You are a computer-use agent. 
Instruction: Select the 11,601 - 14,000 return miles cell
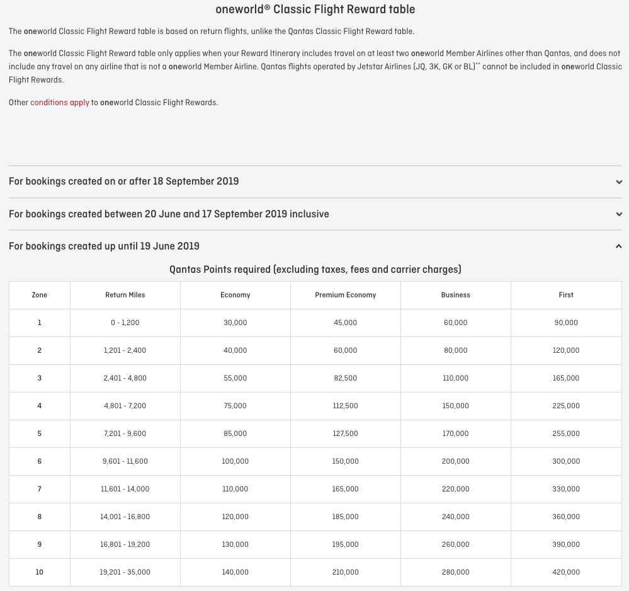(125, 489)
